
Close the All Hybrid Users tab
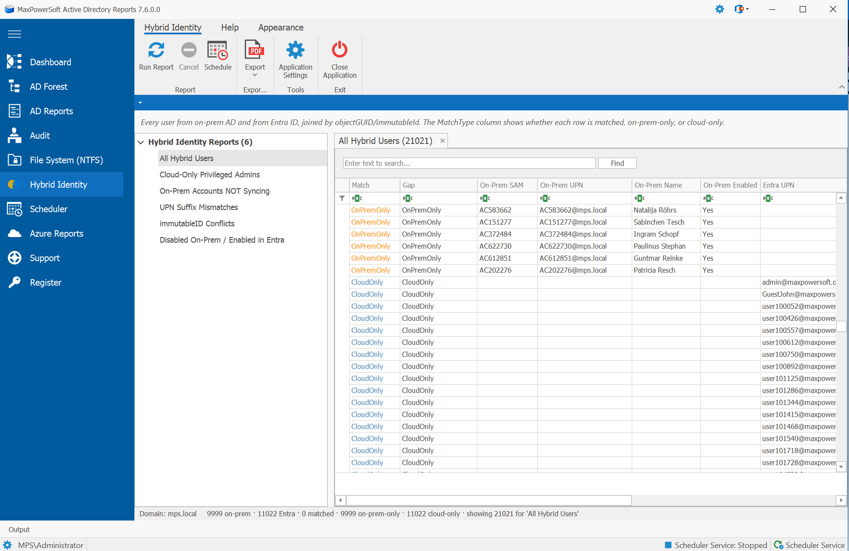coord(442,141)
